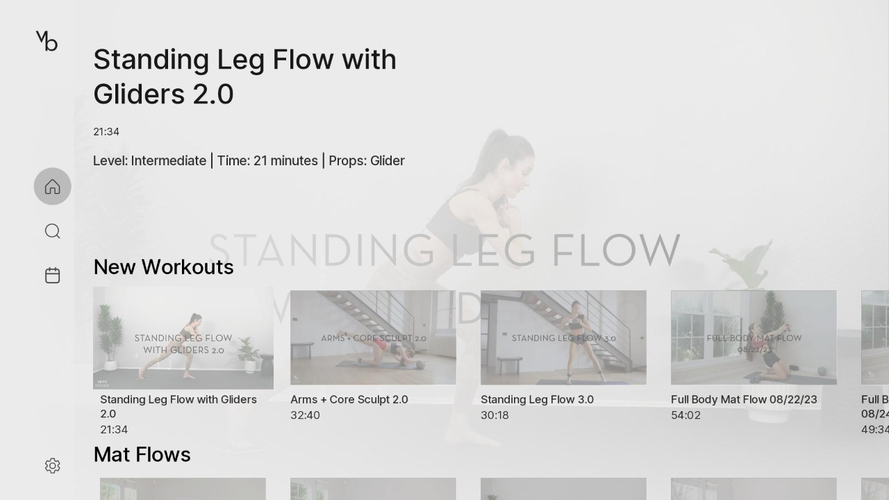Open first Mat Flows row thumbnail
This screenshot has height=500, width=889.
[183, 489]
